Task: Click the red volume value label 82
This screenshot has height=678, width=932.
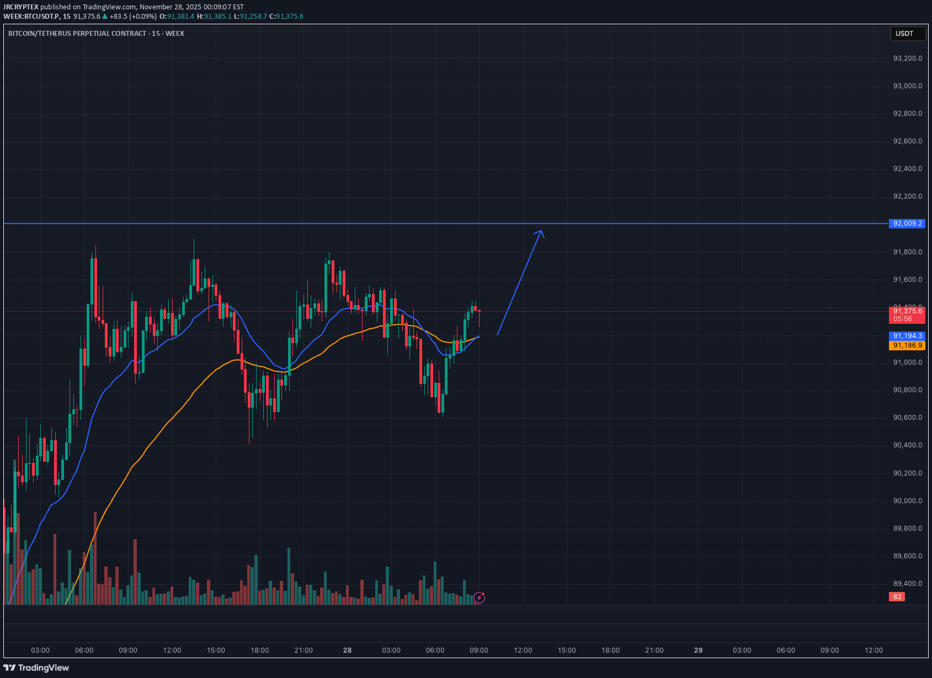Action: pyautogui.click(x=897, y=597)
